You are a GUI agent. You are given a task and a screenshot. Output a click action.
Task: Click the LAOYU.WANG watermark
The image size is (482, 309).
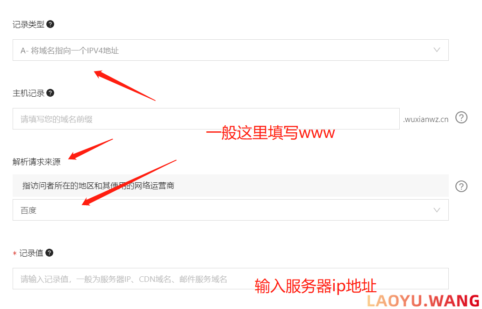pyautogui.click(x=423, y=301)
